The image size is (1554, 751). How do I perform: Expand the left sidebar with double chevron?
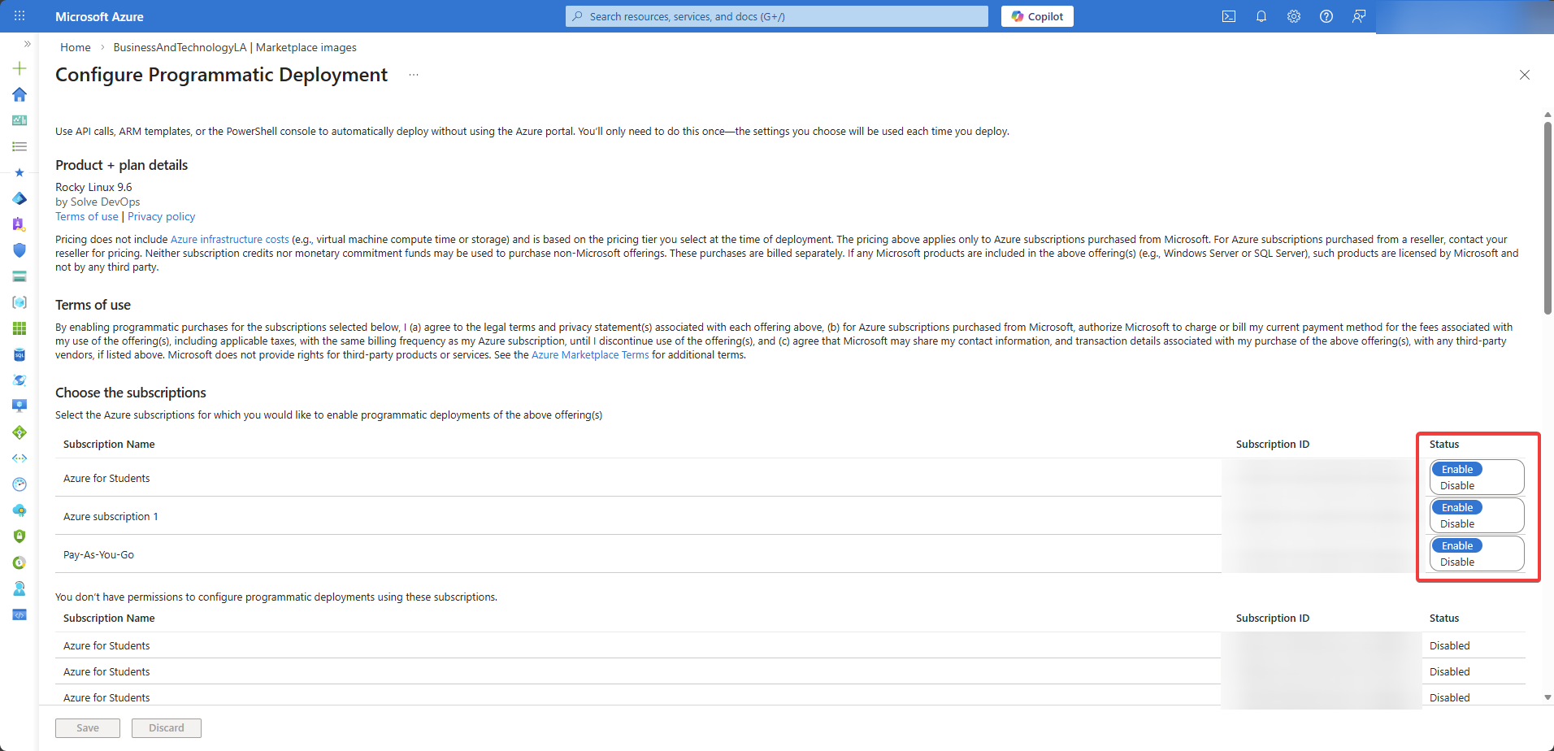27,44
